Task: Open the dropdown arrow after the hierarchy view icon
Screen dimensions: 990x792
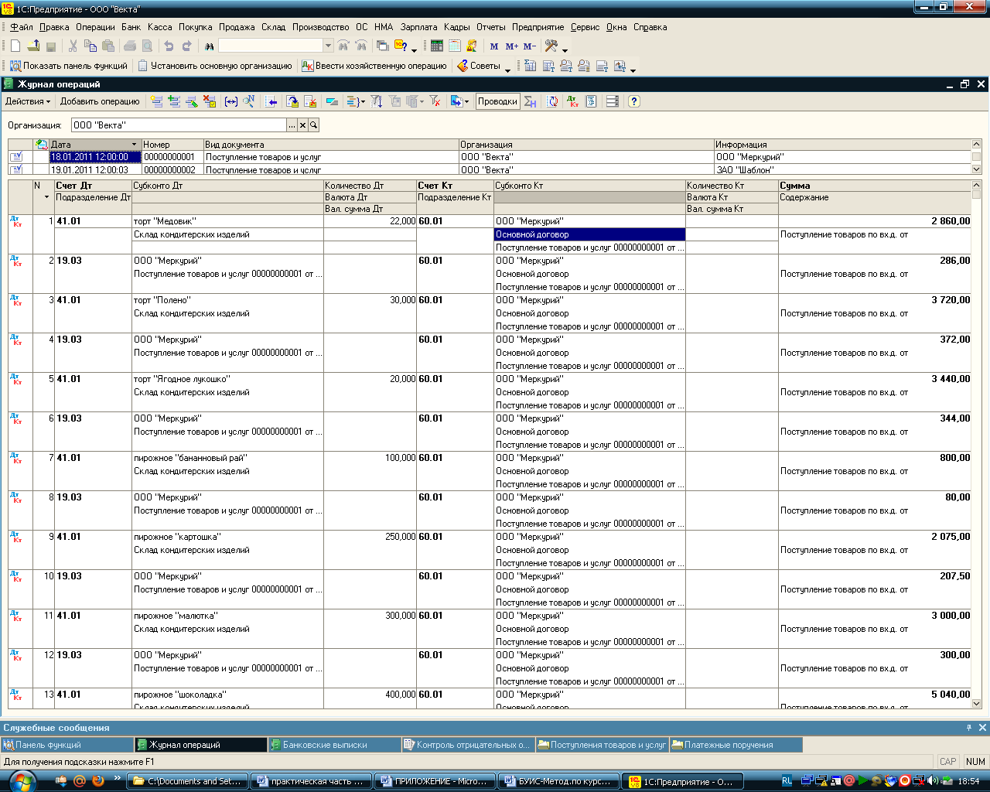Action: point(364,101)
